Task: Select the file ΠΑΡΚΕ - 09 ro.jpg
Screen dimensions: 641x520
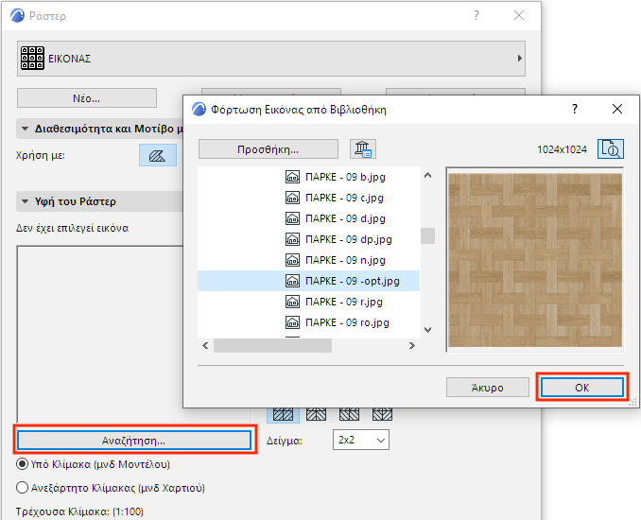Action: pos(348,322)
